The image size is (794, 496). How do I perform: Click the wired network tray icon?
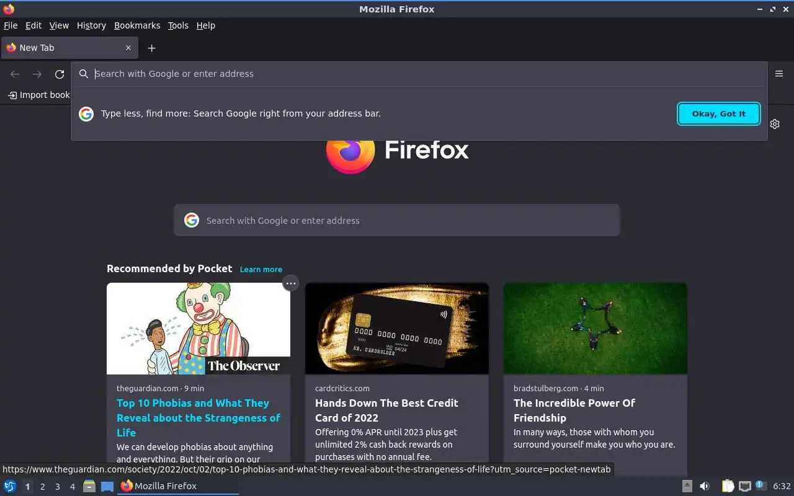(745, 486)
